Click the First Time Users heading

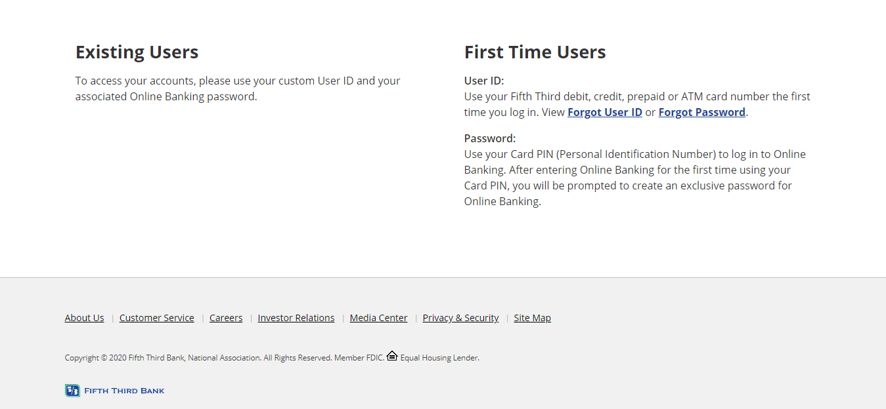coord(535,52)
